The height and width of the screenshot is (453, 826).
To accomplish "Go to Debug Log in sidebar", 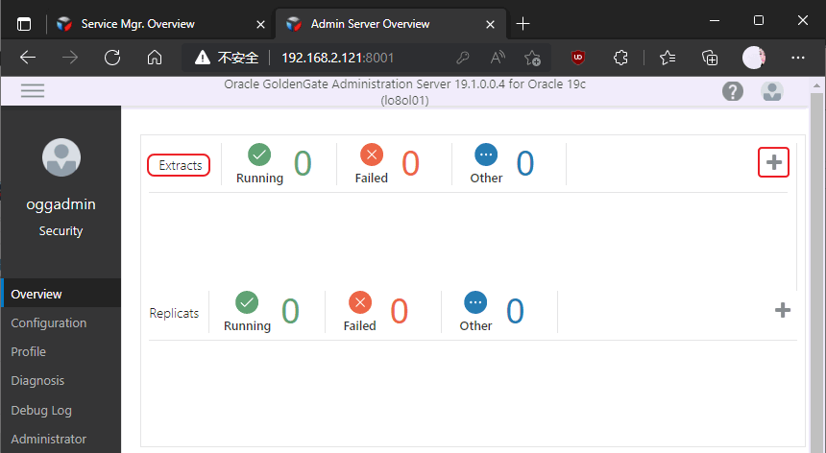I will click(x=41, y=410).
